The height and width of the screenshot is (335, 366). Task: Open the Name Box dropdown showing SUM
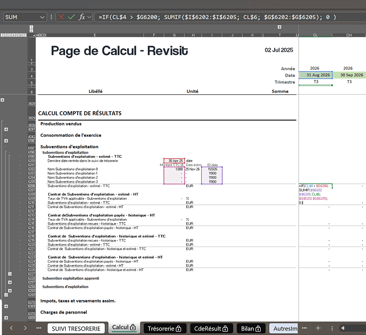coord(43,17)
